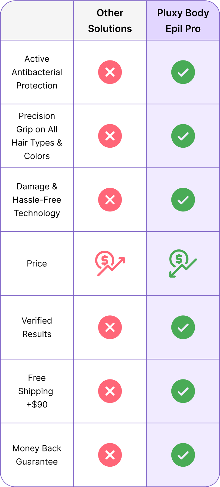Viewport: 220px width, 487px height.
Task: Click the green checkmark for Free Shipping +$90
Action: coord(183,391)
